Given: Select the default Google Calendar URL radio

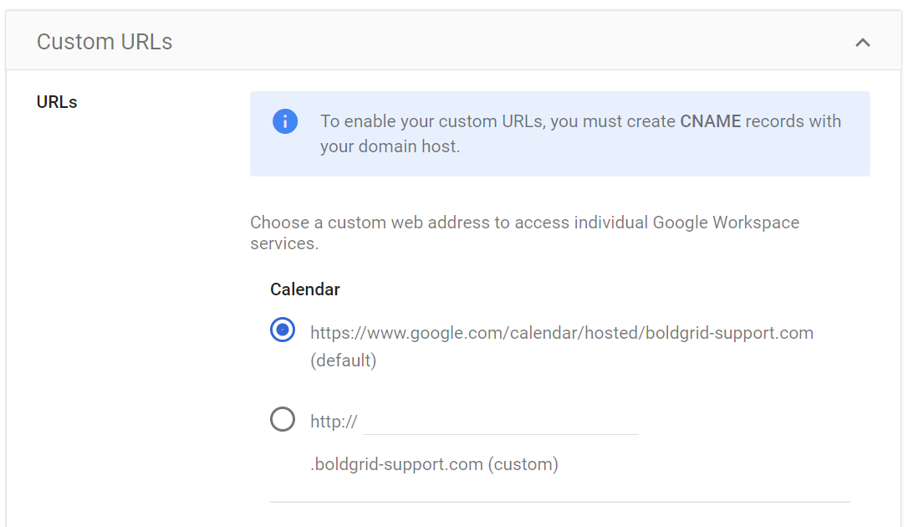Looking at the screenshot, I should (x=283, y=330).
